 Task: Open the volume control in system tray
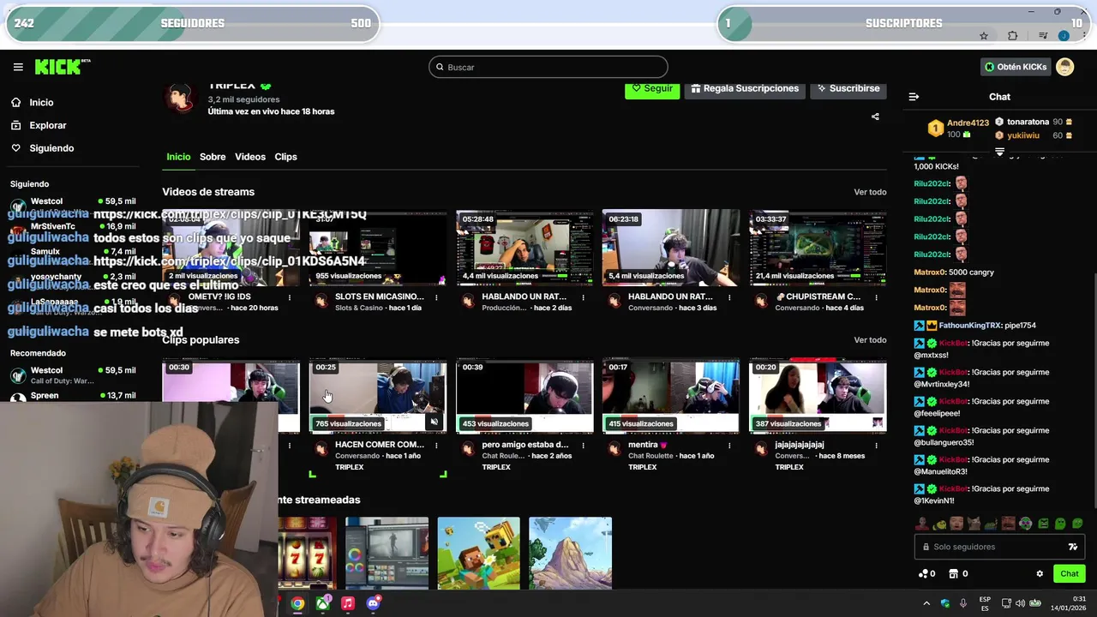[x=1021, y=603]
